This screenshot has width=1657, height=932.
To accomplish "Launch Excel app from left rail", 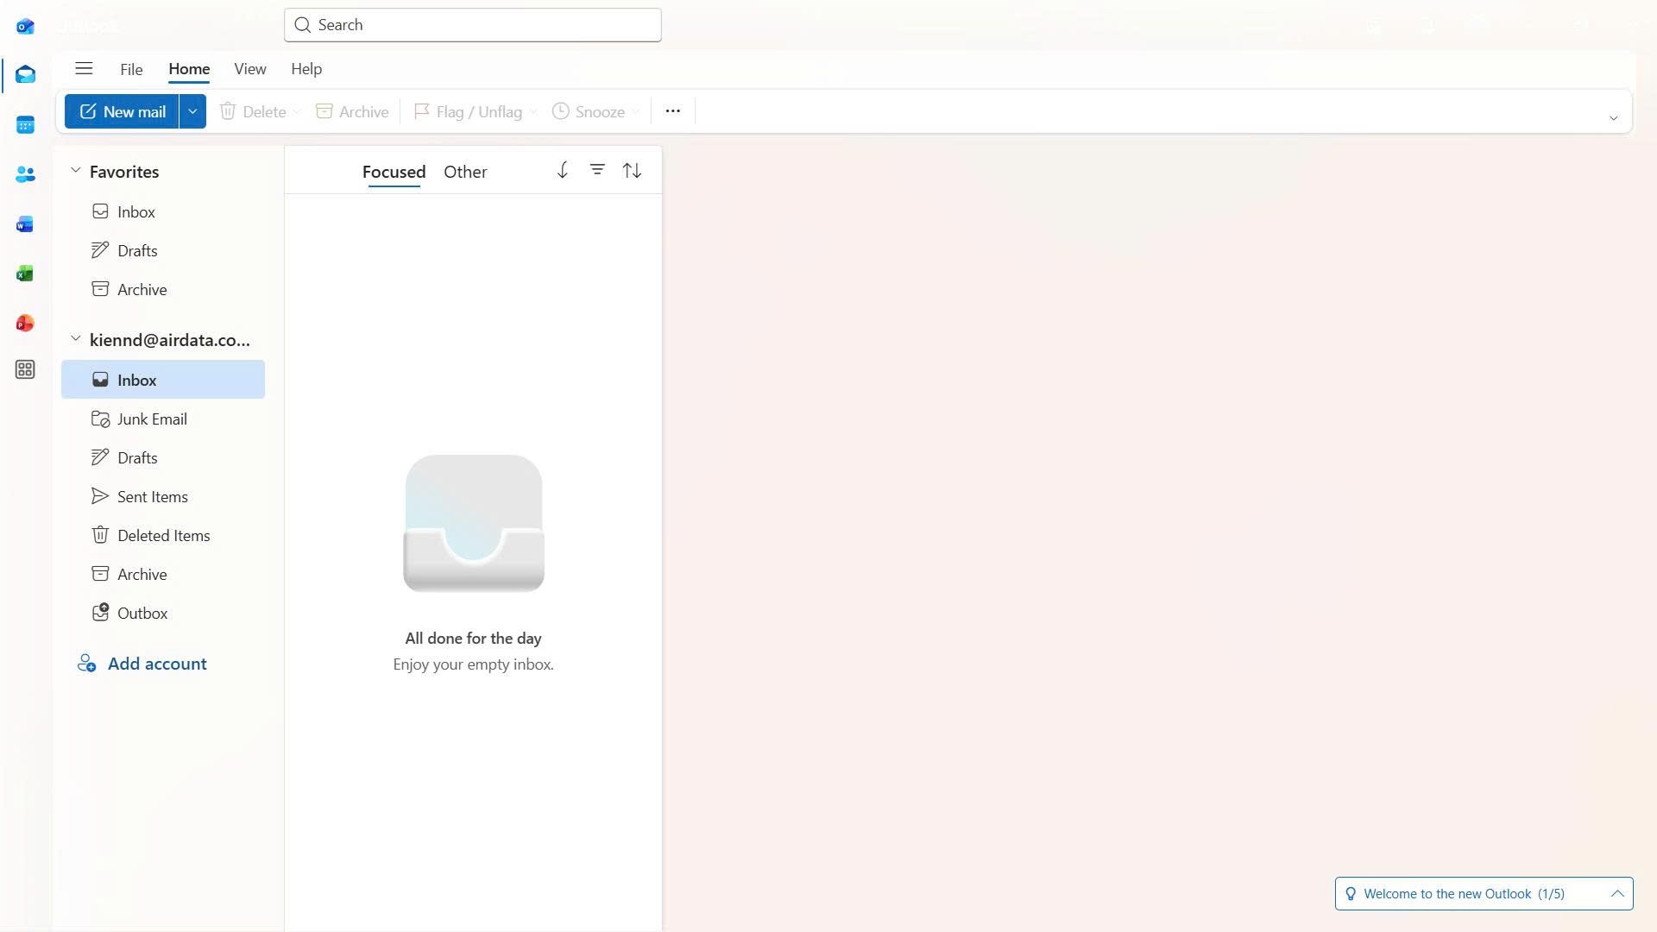I will pyautogui.click(x=25, y=274).
